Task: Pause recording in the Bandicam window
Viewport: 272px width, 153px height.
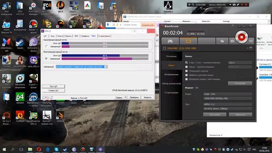Action: tap(251, 41)
